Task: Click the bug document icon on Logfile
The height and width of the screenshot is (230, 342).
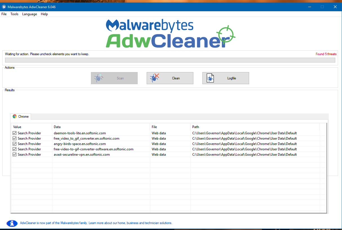Action: (x=210, y=78)
